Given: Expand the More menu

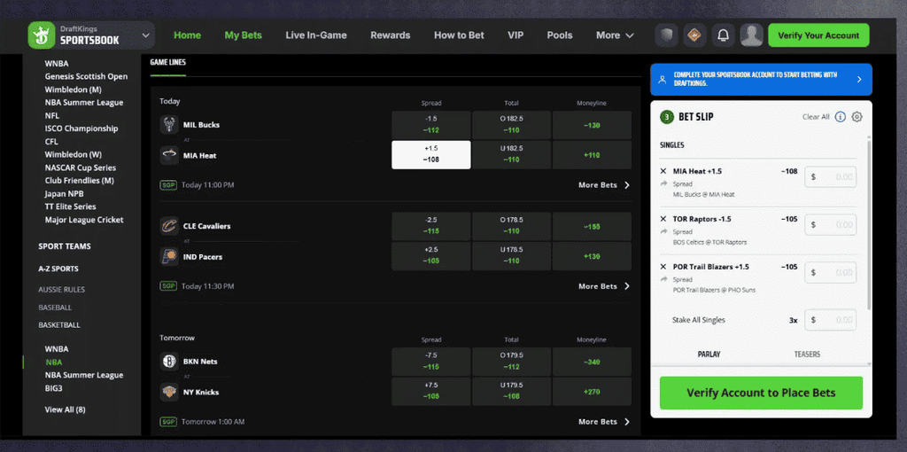Looking at the screenshot, I should coord(615,35).
